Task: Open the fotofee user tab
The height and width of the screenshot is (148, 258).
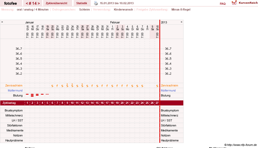Action: coord(11,3)
